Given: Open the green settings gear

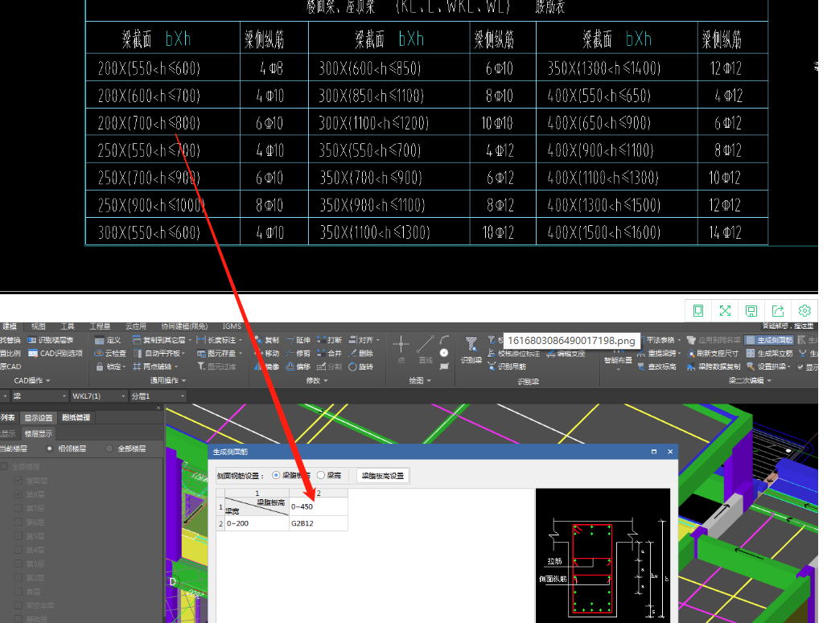Looking at the screenshot, I should coord(804,311).
